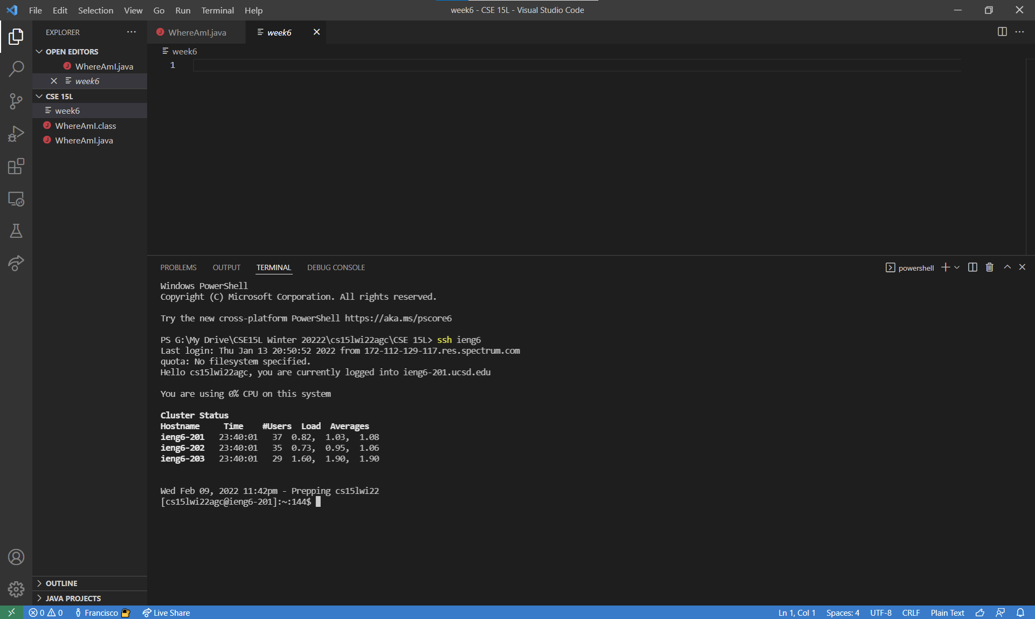Click the remote window indicator in status bar

[x=11, y=613]
